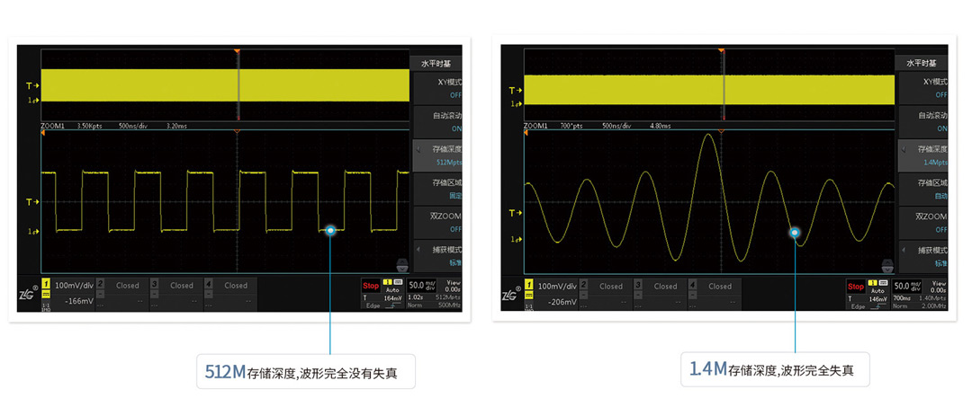Click 4.80ms zoom readout on right scope
The height and width of the screenshot is (416, 972).
[661, 125]
